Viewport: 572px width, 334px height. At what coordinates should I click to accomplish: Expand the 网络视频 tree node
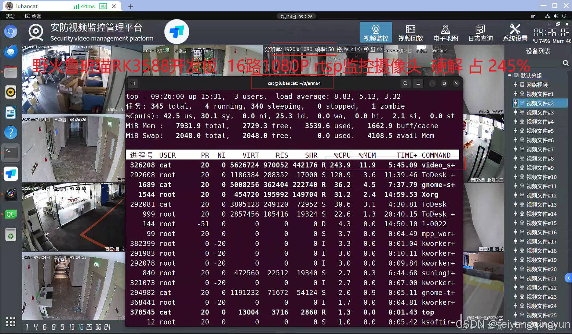(x=516, y=85)
